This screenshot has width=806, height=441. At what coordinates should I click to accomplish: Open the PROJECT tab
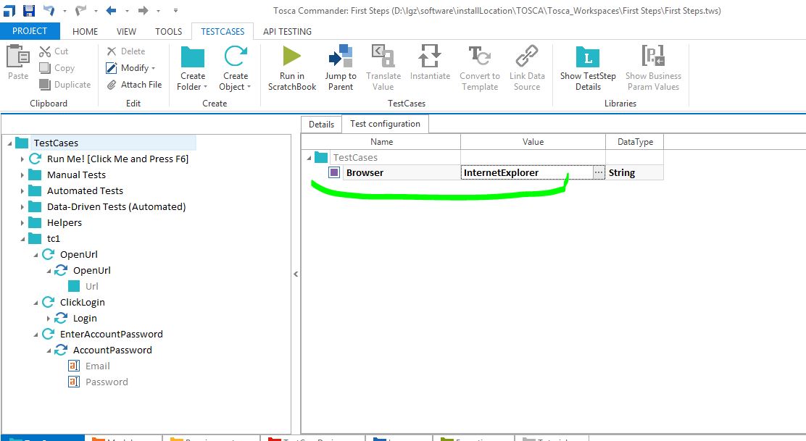[x=30, y=31]
